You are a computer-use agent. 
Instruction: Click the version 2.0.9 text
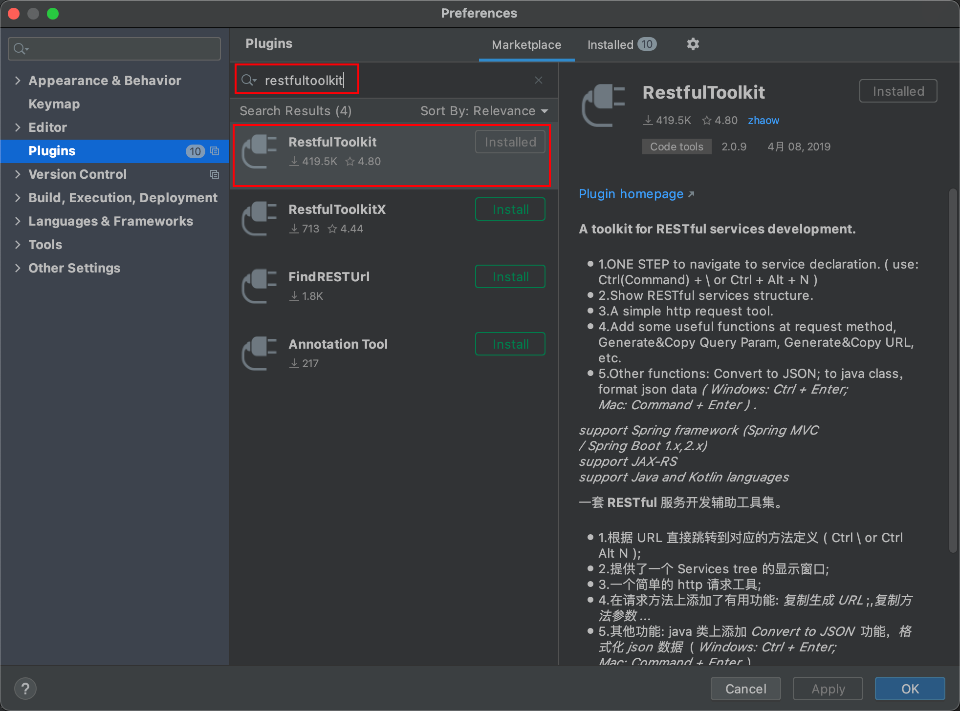(x=734, y=146)
